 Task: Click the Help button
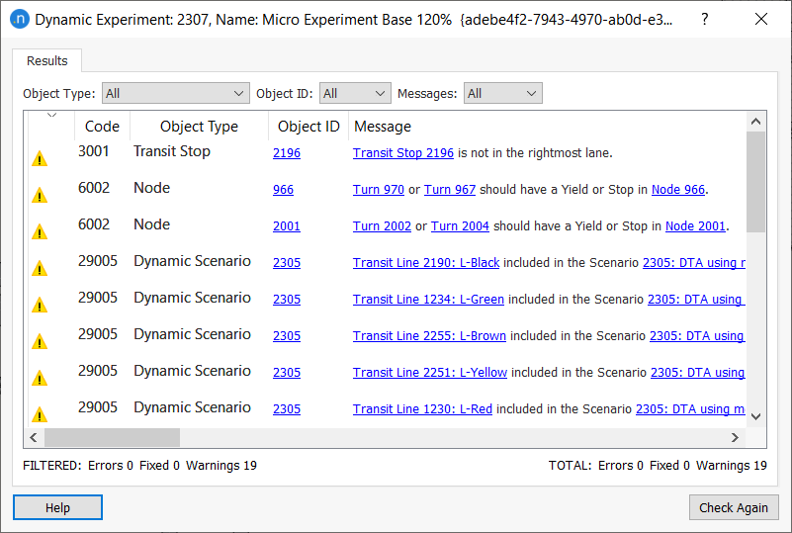[x=57, y=507]
